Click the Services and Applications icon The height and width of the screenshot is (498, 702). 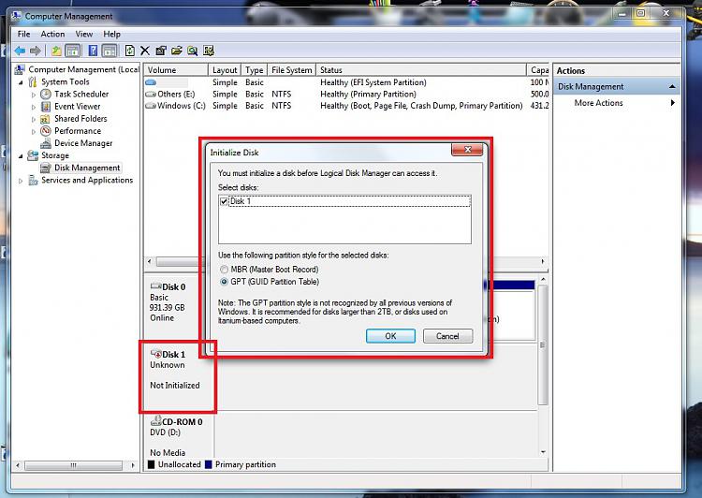click(32, 180)
